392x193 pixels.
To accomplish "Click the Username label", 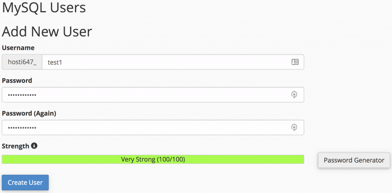I will tap(18, 48).
